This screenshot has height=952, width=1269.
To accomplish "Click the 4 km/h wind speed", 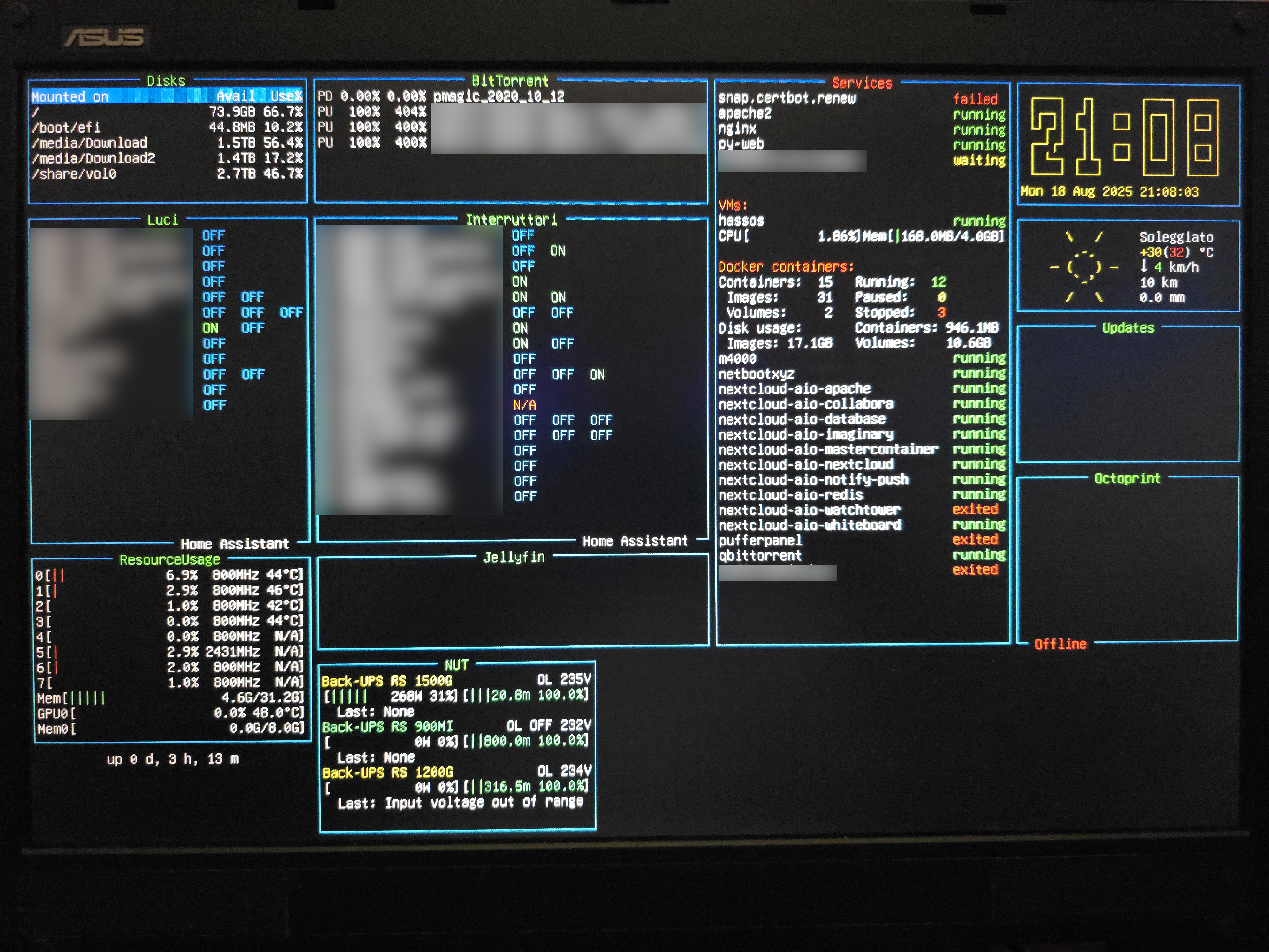I will click(1170, 268).
